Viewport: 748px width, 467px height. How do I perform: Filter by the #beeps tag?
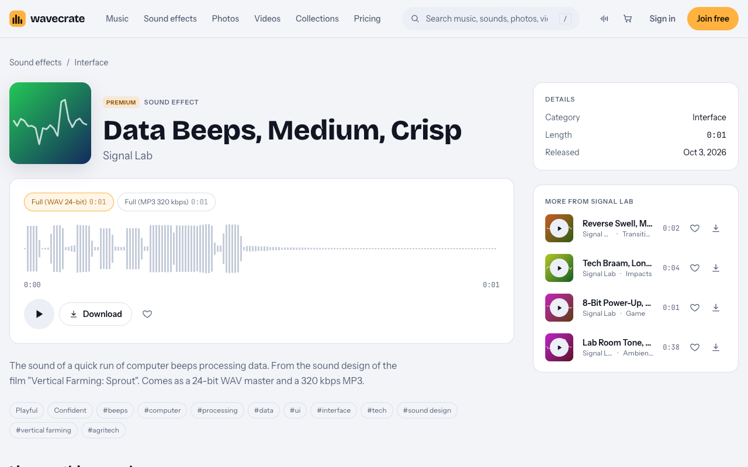[115, 410]
